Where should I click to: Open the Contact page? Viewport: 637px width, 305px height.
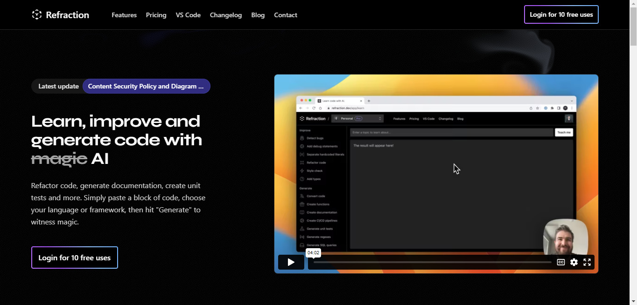coord(286,15)
